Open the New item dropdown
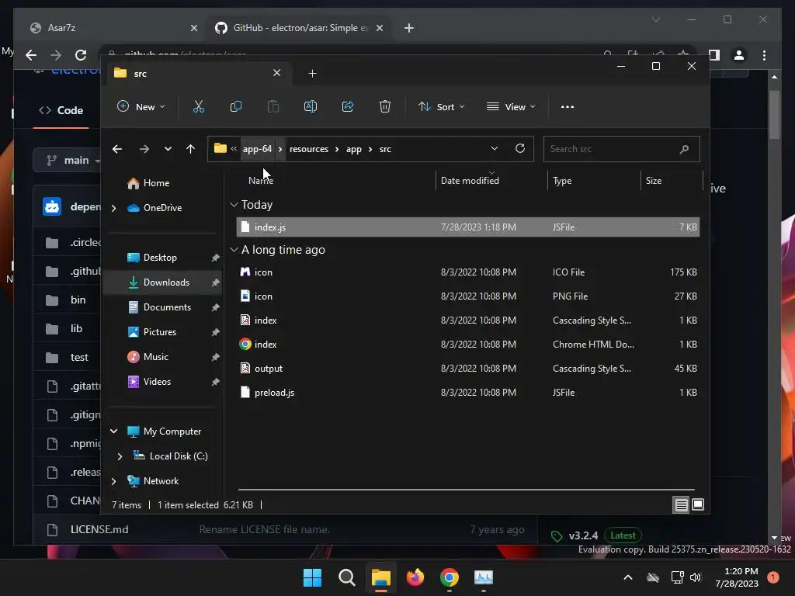The image size is (795, 596). [141, 107]
